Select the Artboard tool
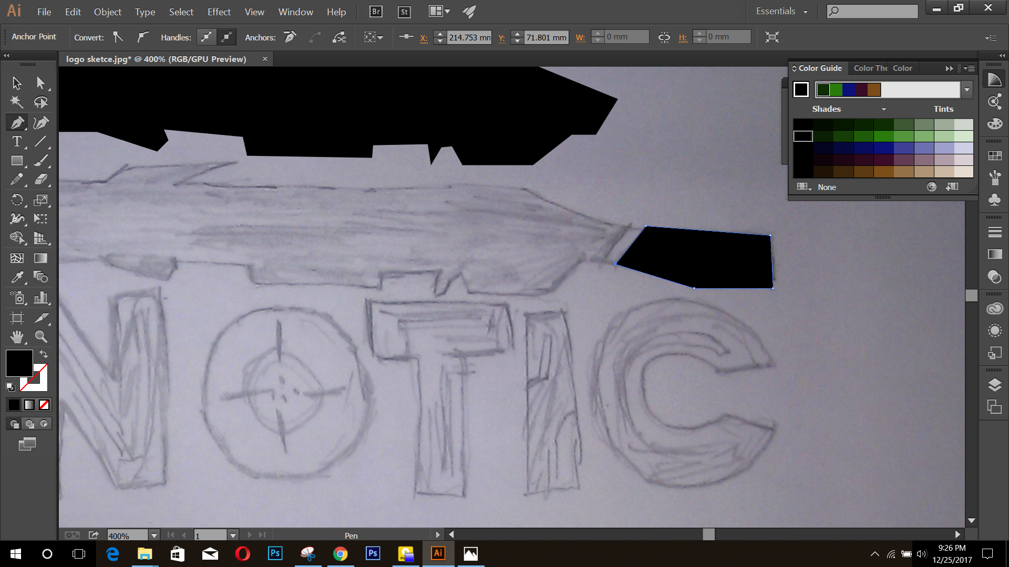Viewport: 1009px width, 567px height. (x=17, y=317)
